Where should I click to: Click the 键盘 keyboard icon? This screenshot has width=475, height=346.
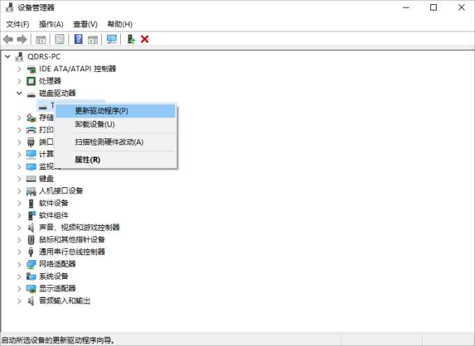click(x=31, y=179)
